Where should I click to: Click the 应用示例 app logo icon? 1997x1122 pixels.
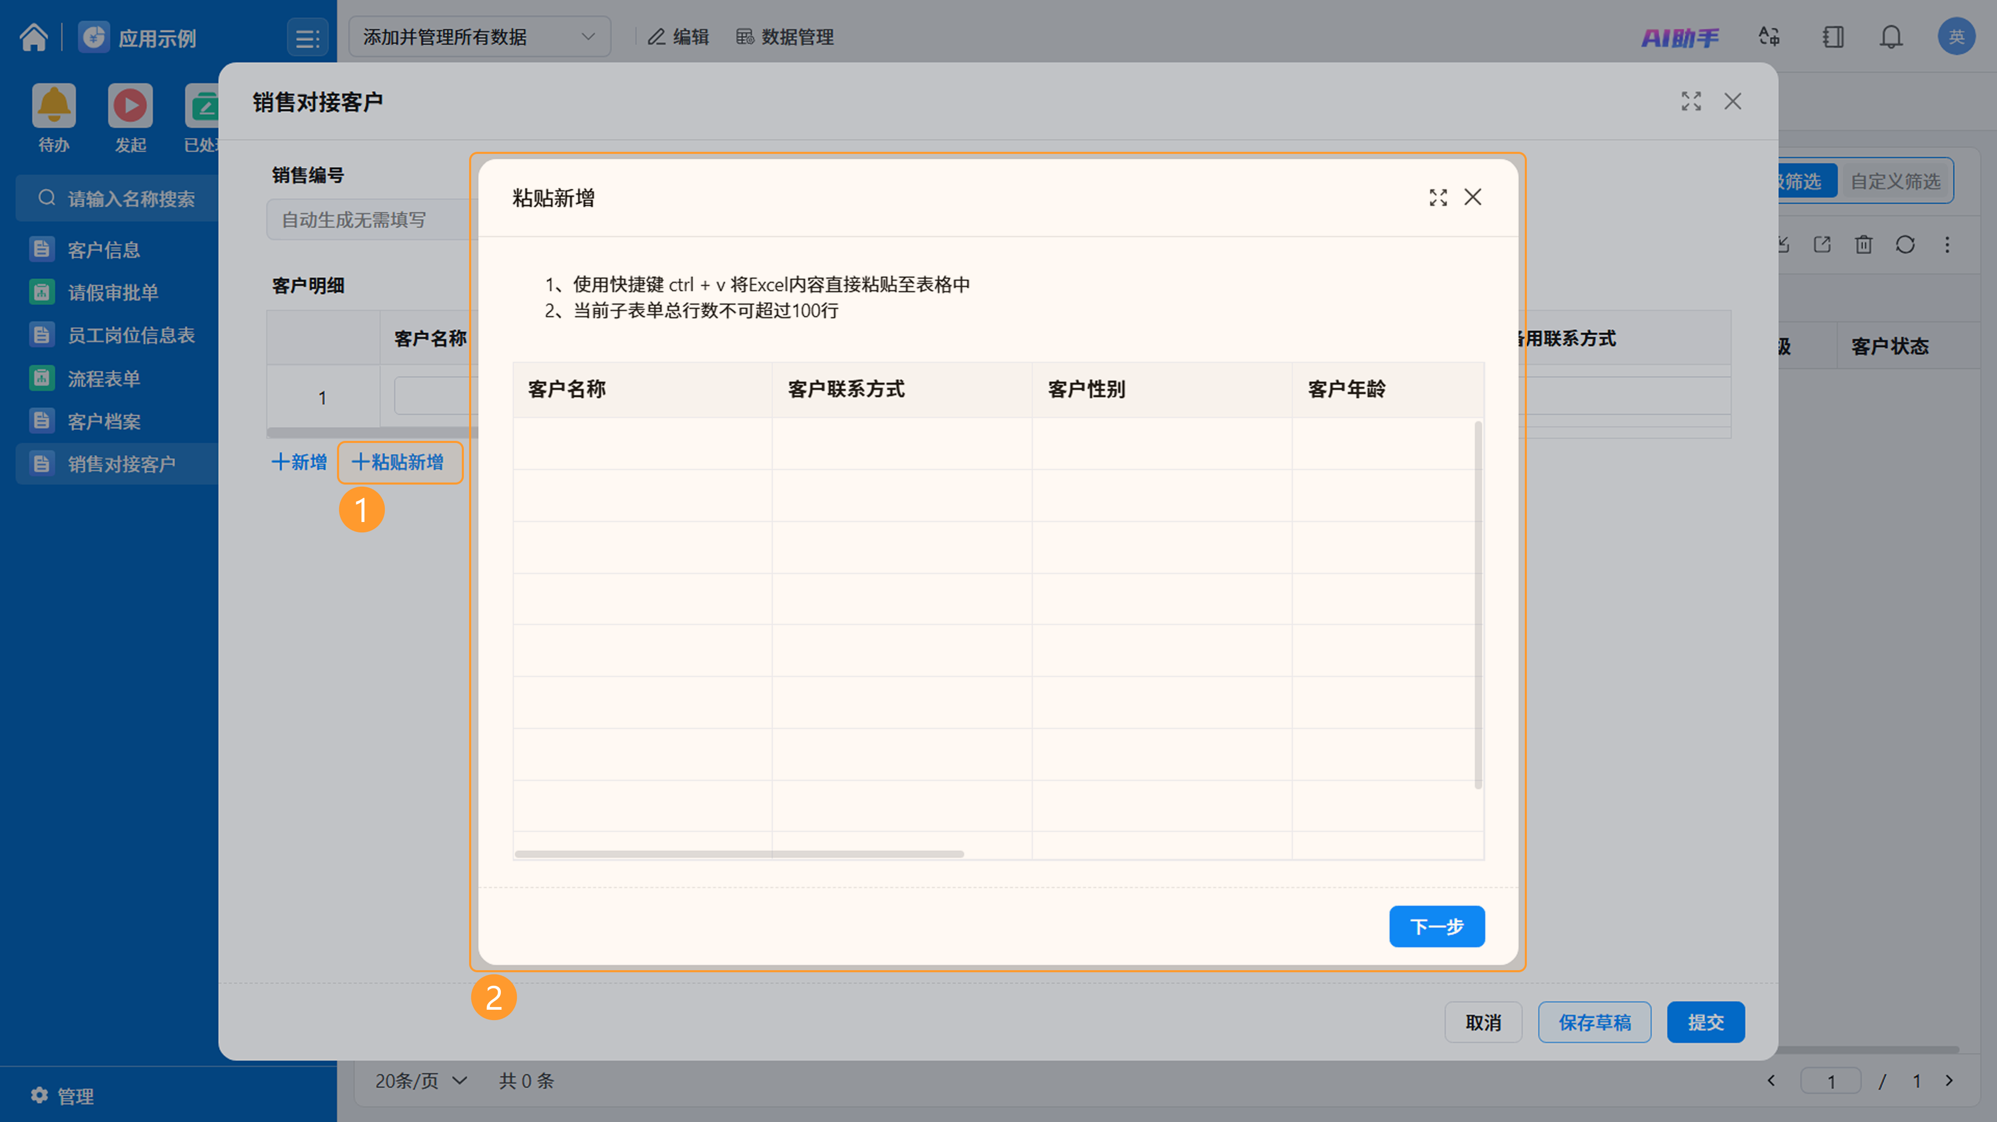[x=95, y=37]
